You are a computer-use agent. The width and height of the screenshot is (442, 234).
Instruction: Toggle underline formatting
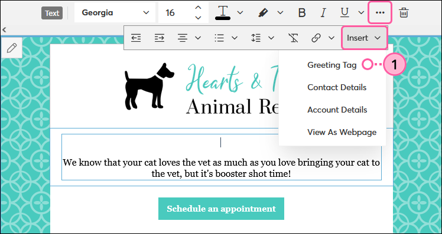click(344, 12)
